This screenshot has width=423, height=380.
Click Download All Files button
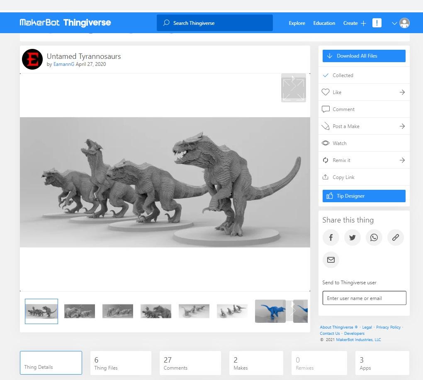(364, 56)
